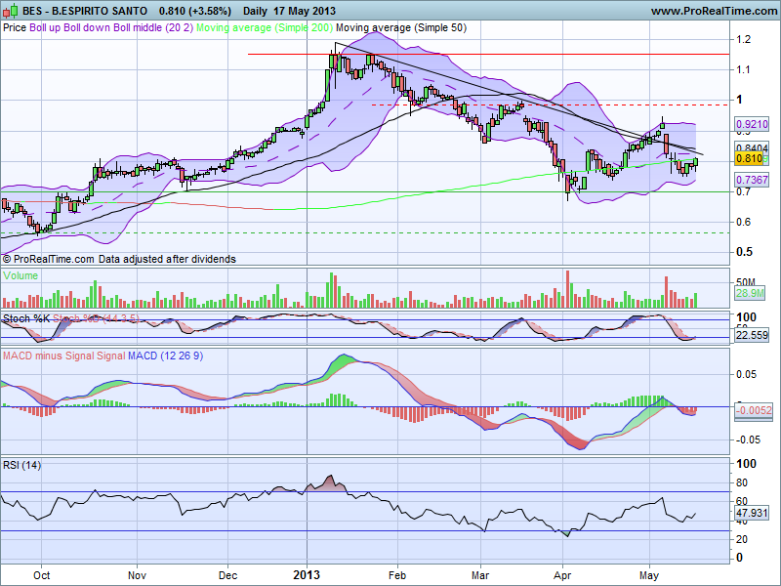
Task: Click the 0.6 price axis label
Action: tap(744, 222)
